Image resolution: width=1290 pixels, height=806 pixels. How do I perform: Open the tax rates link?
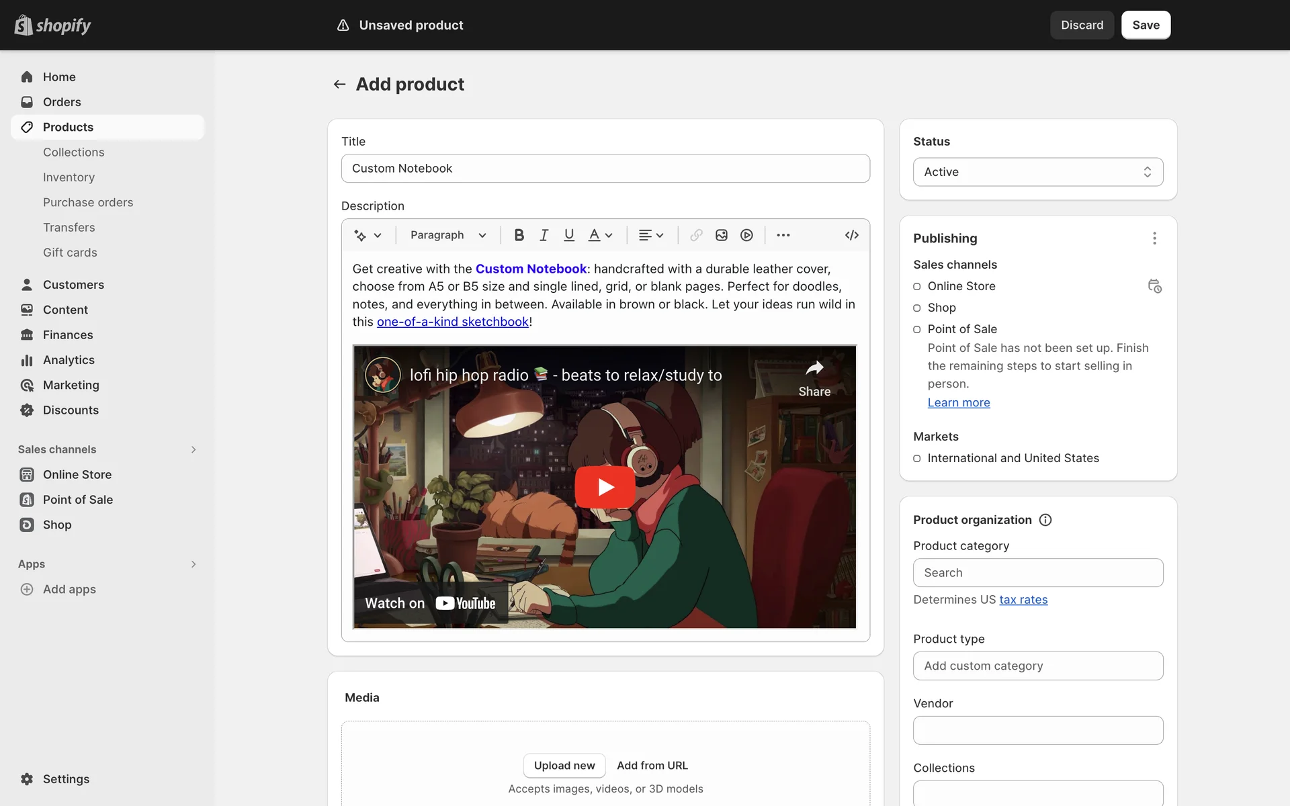pyautogui.click(x=1023, y=600)
